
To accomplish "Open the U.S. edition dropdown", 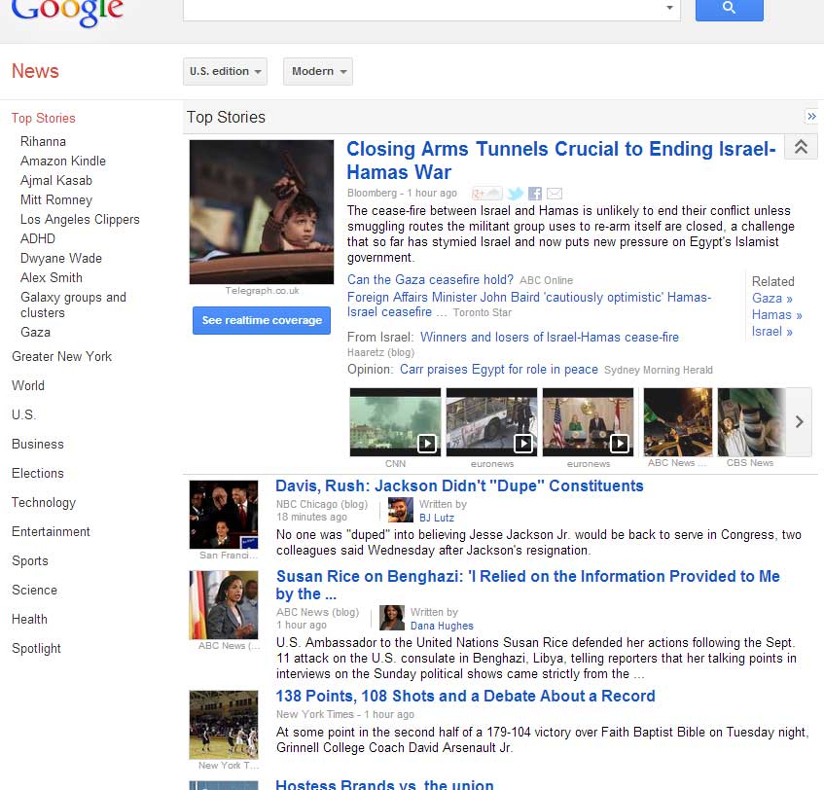I will point(225,71).
